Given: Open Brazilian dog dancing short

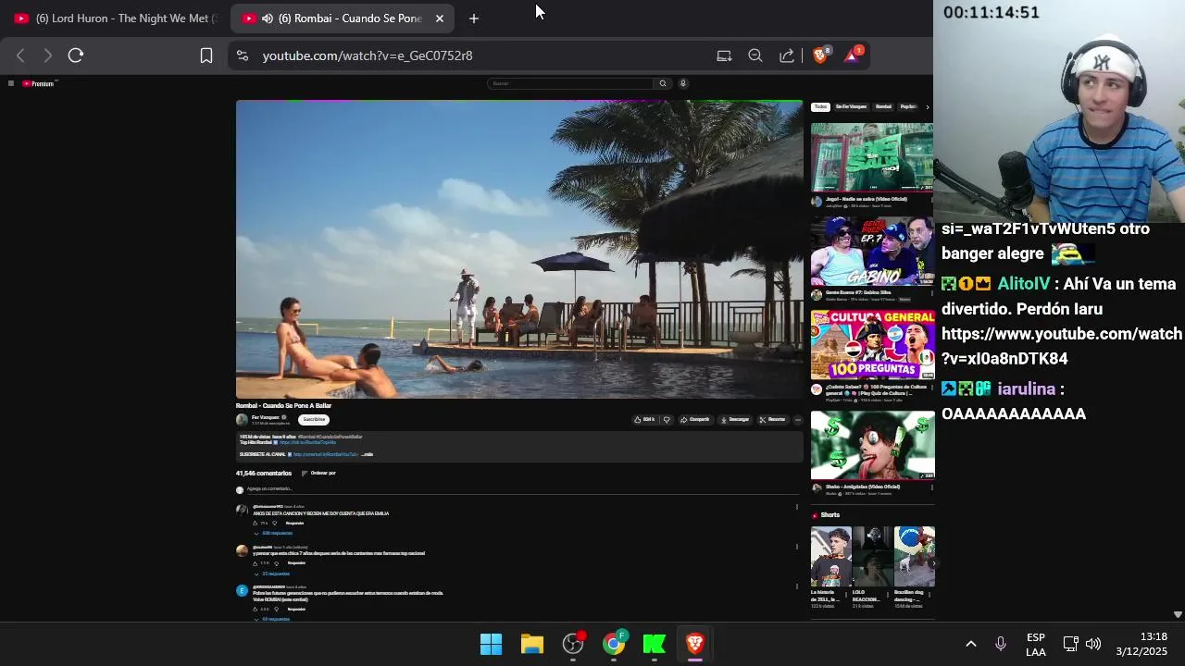Looking at the screenshot, I should tap(914, 557).
